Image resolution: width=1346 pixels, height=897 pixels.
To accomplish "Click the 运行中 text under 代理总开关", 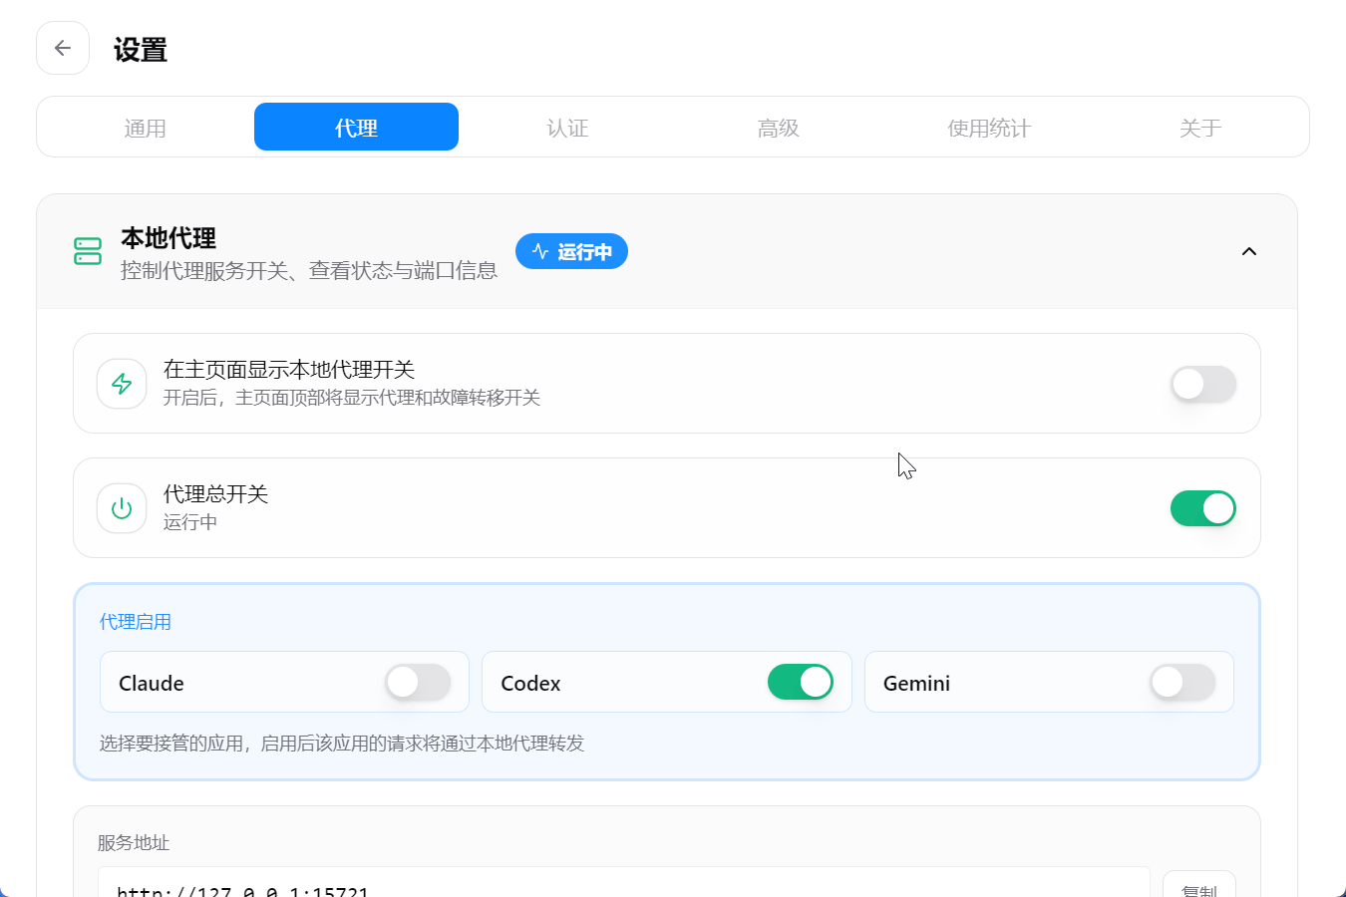I will pyautogui.click(x=190, y=522).
